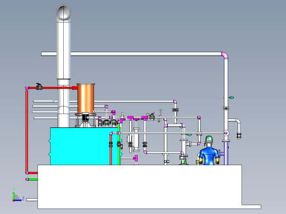Screen dimensions: 286x214
Task: Select the long horizontal overhead white pipe
Action: (x=131, y=54)
